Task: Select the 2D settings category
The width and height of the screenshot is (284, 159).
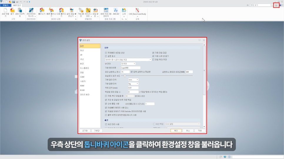Action: 90,55
